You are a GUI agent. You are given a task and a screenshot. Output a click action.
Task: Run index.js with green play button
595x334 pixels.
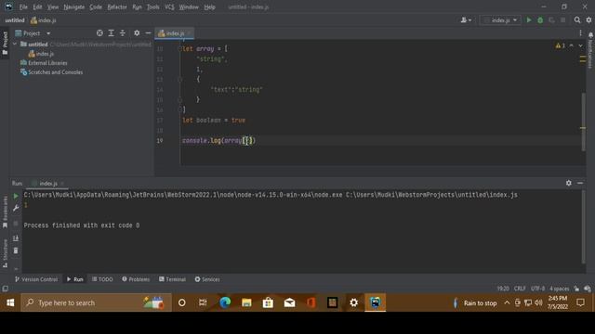pyautogui.click(x=529, y=20)
